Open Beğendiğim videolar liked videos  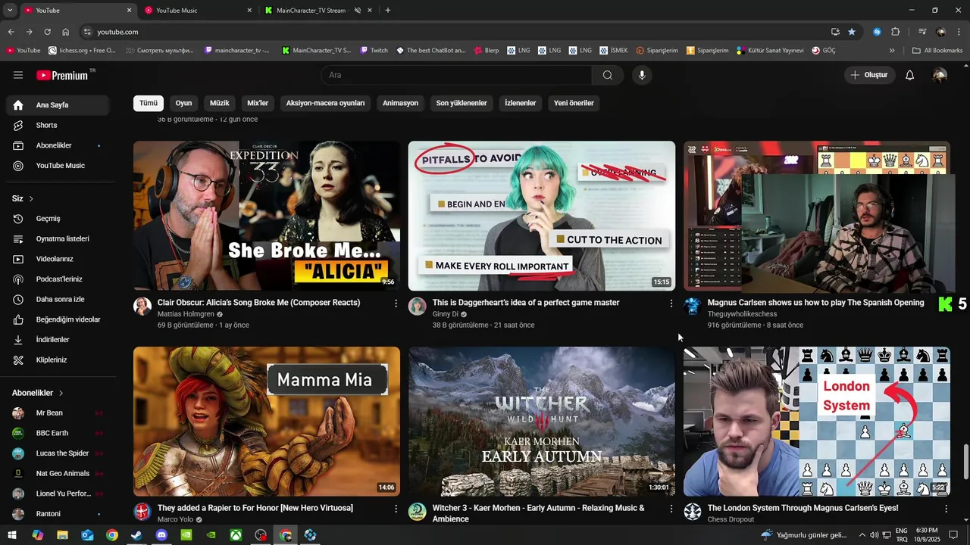(58, 319)
